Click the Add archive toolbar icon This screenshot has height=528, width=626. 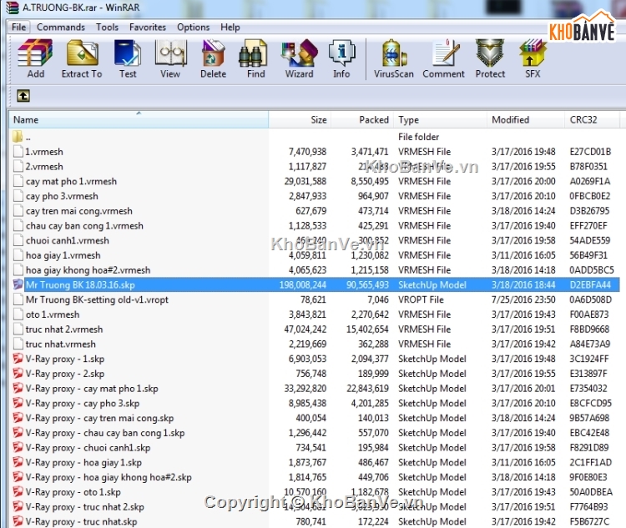click(x=36, y=58)
